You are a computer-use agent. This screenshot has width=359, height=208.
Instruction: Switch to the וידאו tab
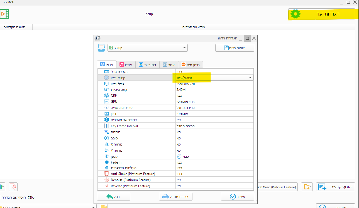click(107, 64)
